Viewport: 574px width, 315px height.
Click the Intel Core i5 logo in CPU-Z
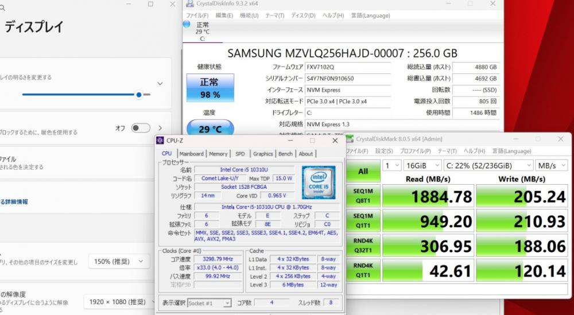click(x=319, y=182)
